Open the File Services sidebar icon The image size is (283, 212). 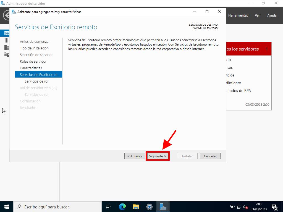[x=6, y=54]
